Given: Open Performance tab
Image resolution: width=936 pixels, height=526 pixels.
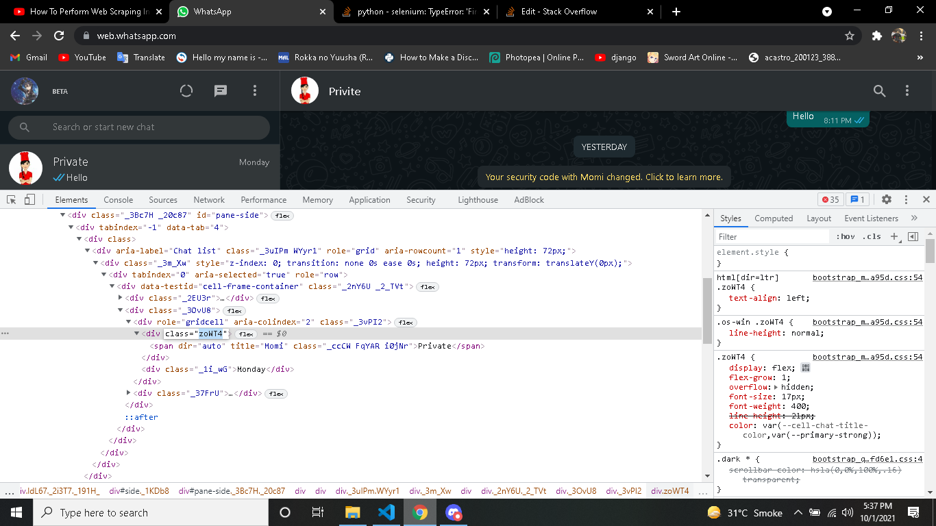Looking at the screenshot, I should (x=264, y=200).
